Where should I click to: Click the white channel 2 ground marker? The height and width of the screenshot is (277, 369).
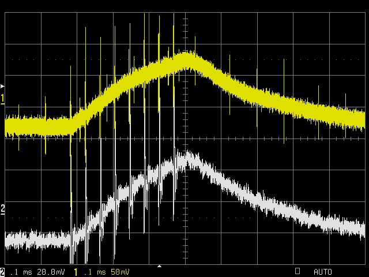[2, 209]
